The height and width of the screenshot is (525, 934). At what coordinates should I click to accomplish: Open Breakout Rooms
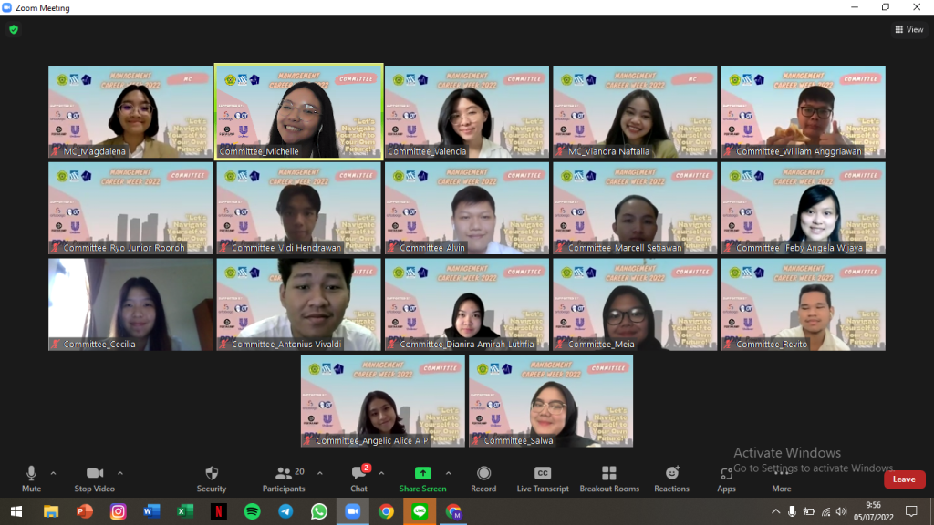point(609,478)
